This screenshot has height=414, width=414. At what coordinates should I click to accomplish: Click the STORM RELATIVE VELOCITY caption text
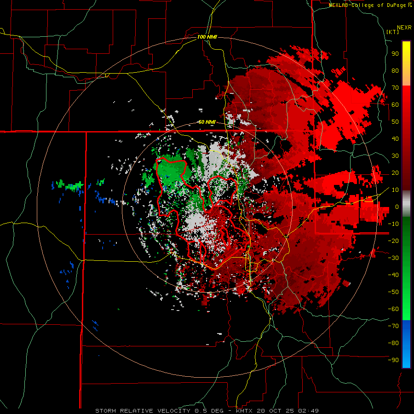point(143,411)
